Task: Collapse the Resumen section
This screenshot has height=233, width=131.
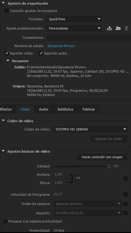Action: (8, 61)
